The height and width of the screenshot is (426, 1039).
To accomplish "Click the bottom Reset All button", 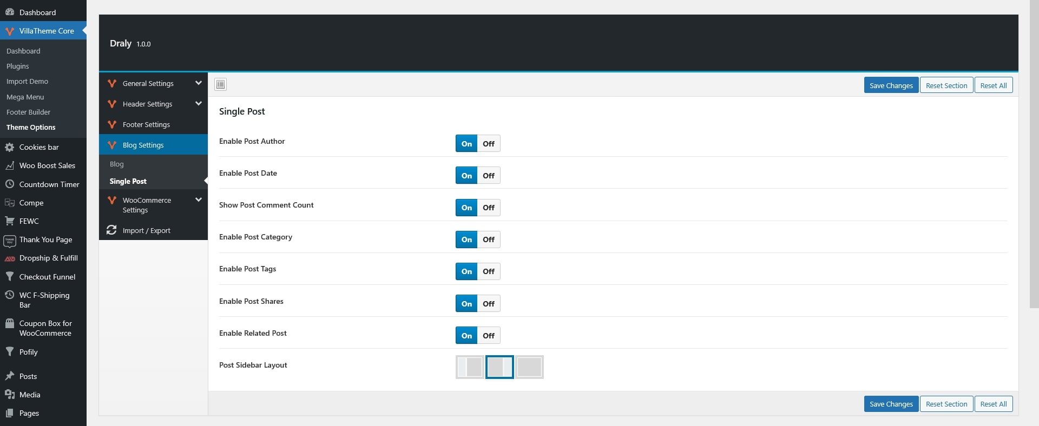I will 993,404.
